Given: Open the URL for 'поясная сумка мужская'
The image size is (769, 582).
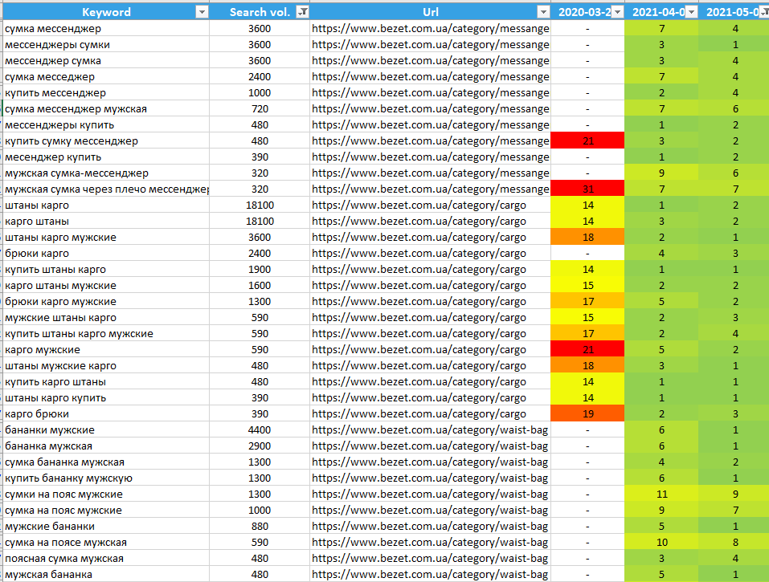Looking at the screenshot, I should coord(430,559).
